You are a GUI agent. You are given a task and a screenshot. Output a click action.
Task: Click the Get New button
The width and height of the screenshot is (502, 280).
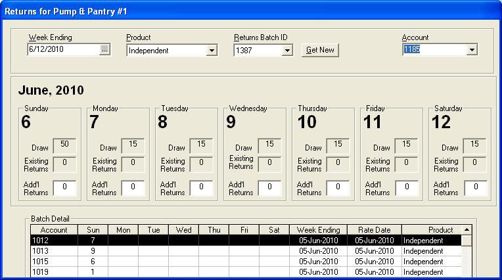click(x=320, y=51)
